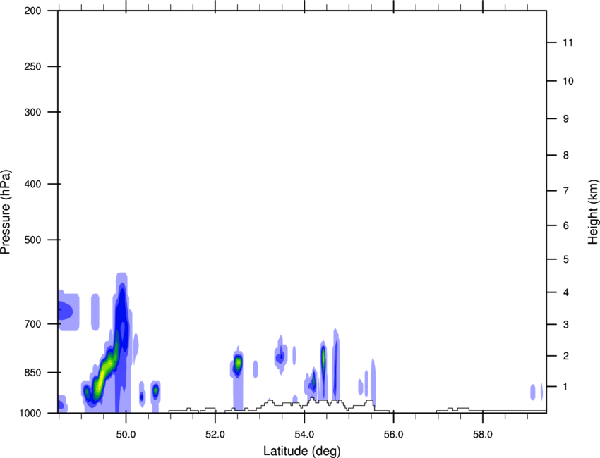Click the 54.0 latitude tick label
This screenshot has width=600, height=458.
tap(304, 435)
